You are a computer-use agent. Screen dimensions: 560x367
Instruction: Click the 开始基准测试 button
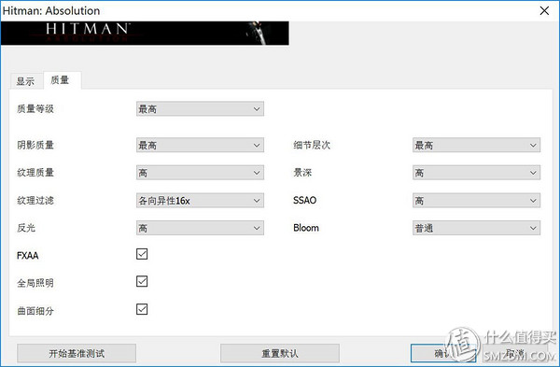(x=77, y=353)
